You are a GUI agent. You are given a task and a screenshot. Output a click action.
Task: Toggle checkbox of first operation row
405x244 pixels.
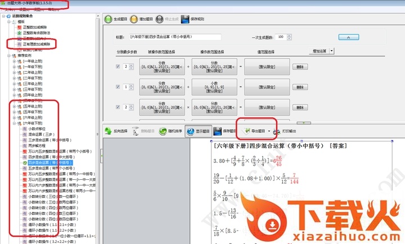tap(118, 66)
